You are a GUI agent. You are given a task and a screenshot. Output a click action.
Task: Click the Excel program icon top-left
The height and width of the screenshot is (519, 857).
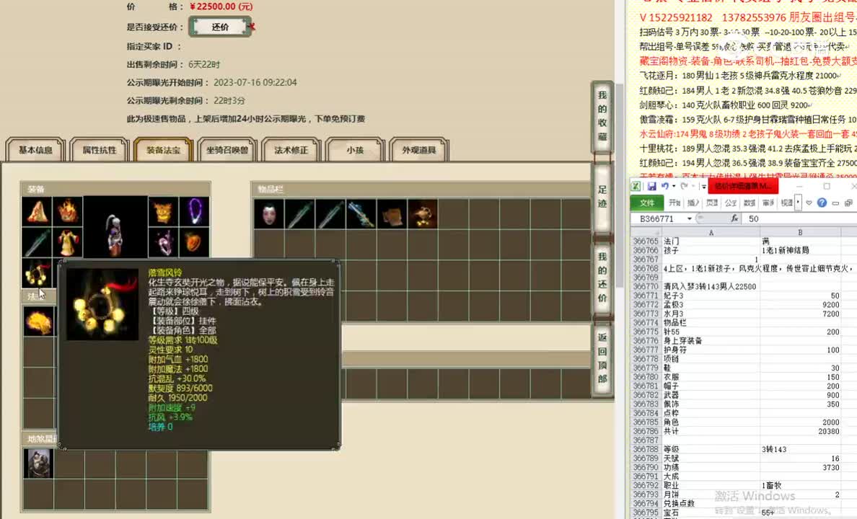[x=638, y=186]
